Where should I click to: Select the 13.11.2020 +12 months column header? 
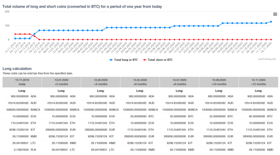tap(258, 82)
